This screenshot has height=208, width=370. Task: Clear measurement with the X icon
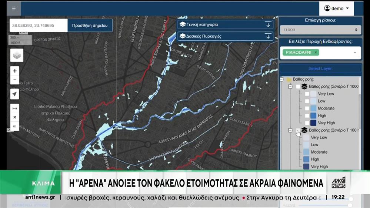[14, 117]
